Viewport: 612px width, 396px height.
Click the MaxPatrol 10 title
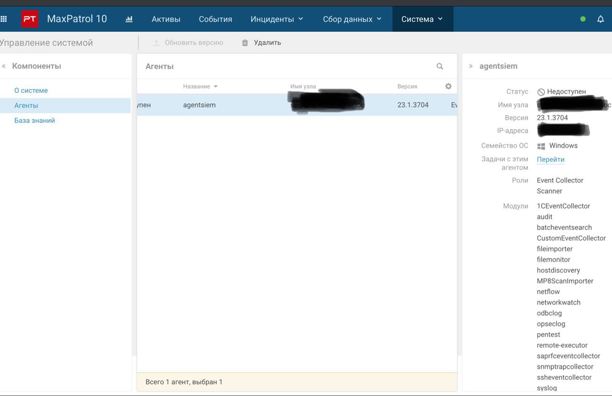pos(77,19)
